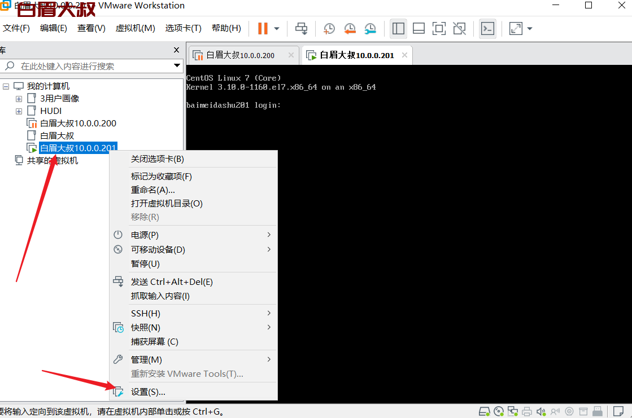Expand the 快照(N) submenu
This screenshot has height=418, width=632.
[x=194, y=327]
